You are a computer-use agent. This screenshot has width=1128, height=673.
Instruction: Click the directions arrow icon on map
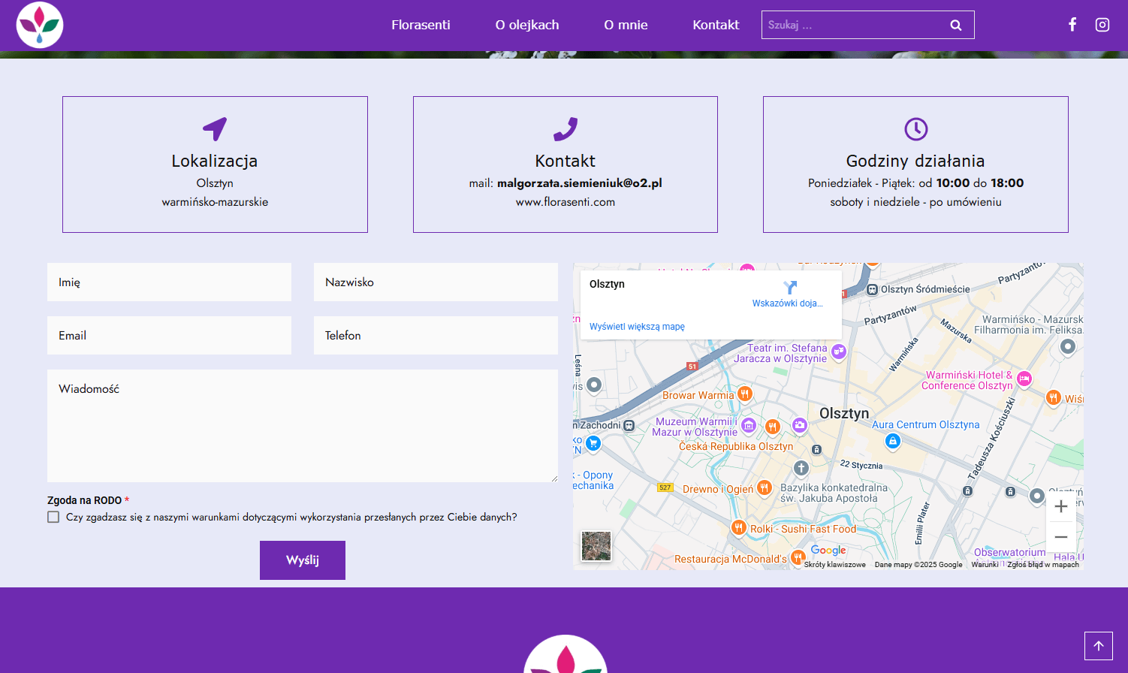tap(789, 288)
